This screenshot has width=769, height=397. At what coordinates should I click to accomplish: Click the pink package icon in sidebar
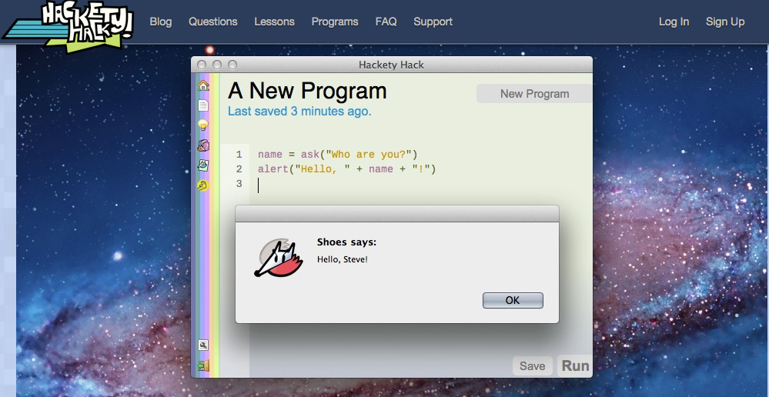pos(203,145)
